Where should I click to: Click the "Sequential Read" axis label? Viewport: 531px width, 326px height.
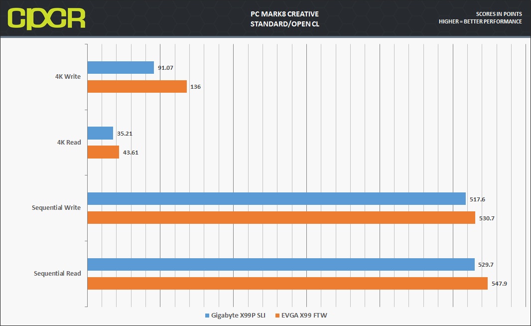pos(57,274)
